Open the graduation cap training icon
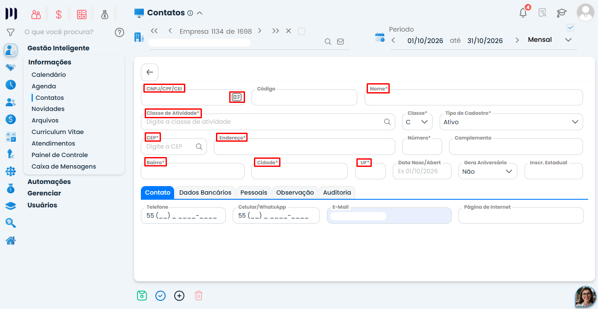598x309 pixels. coord(562,13)
